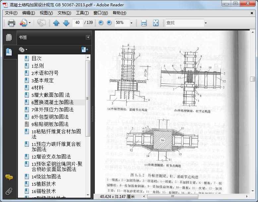Jump to bookmark 9粘贴钢板加固法
This screenshot has width=258, height=202.
(50, 124)
